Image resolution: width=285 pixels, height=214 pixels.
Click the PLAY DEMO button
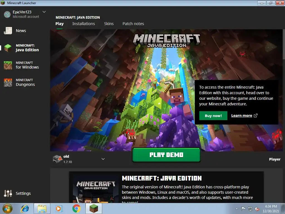166,155
